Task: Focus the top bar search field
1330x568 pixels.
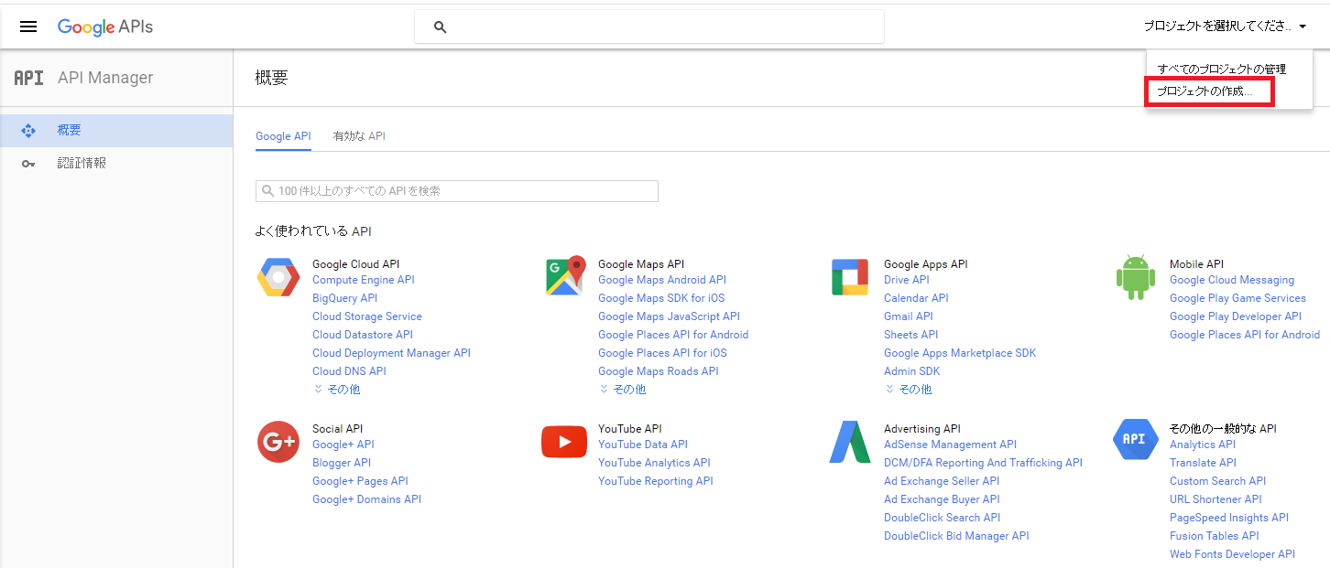Action: click(649, 27)
